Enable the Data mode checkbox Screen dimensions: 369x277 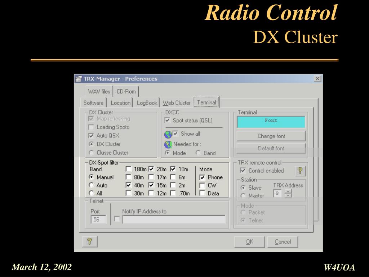[202, 193]
